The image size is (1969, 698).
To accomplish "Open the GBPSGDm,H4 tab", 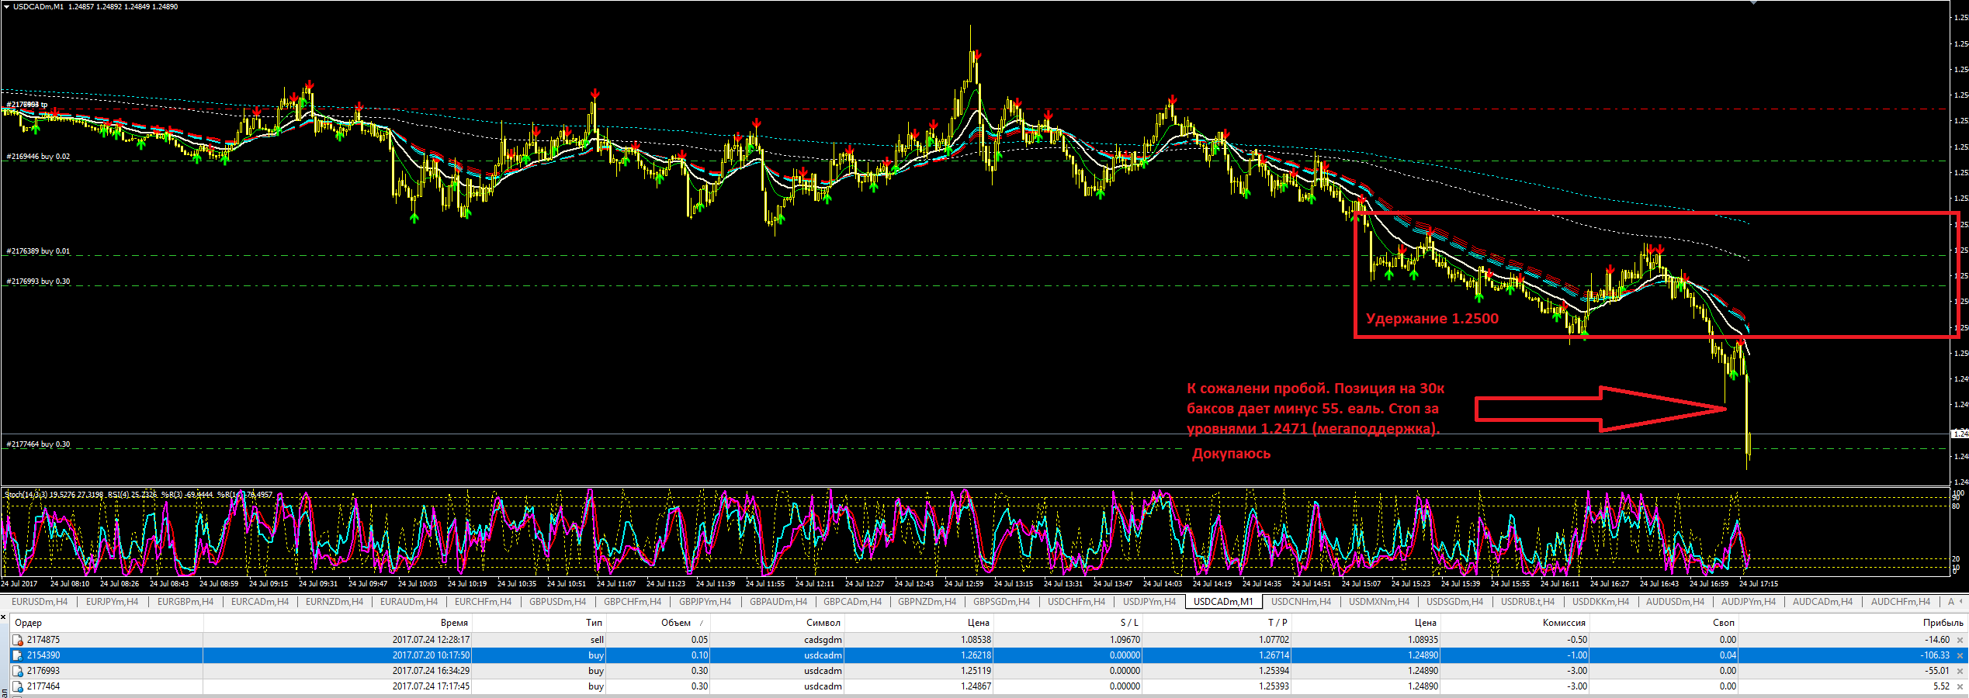I will pos(1002,602).
